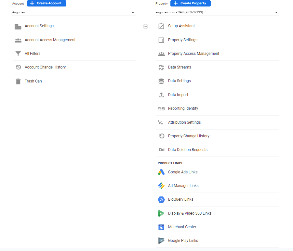
Task: Open Data Settings
Action: click(218, 81)
